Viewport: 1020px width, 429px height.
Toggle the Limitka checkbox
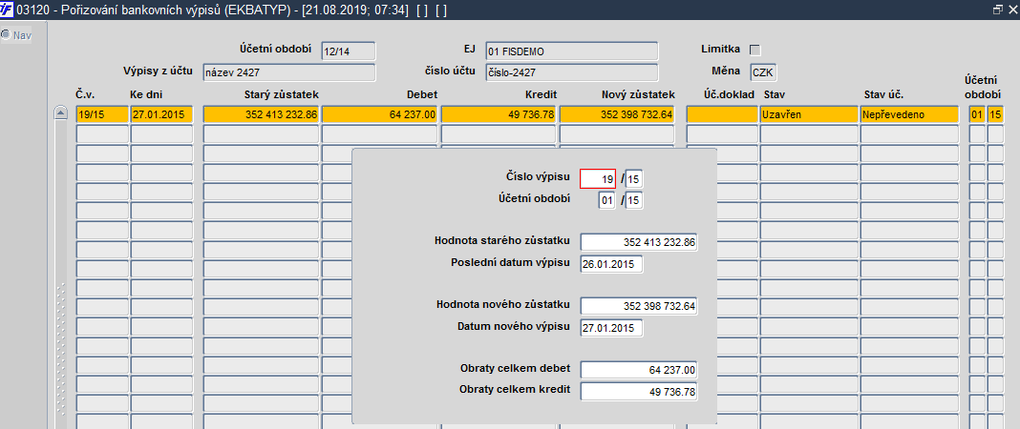(x=755, y=50)
